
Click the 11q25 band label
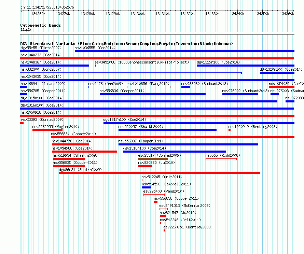click(26, 29)
